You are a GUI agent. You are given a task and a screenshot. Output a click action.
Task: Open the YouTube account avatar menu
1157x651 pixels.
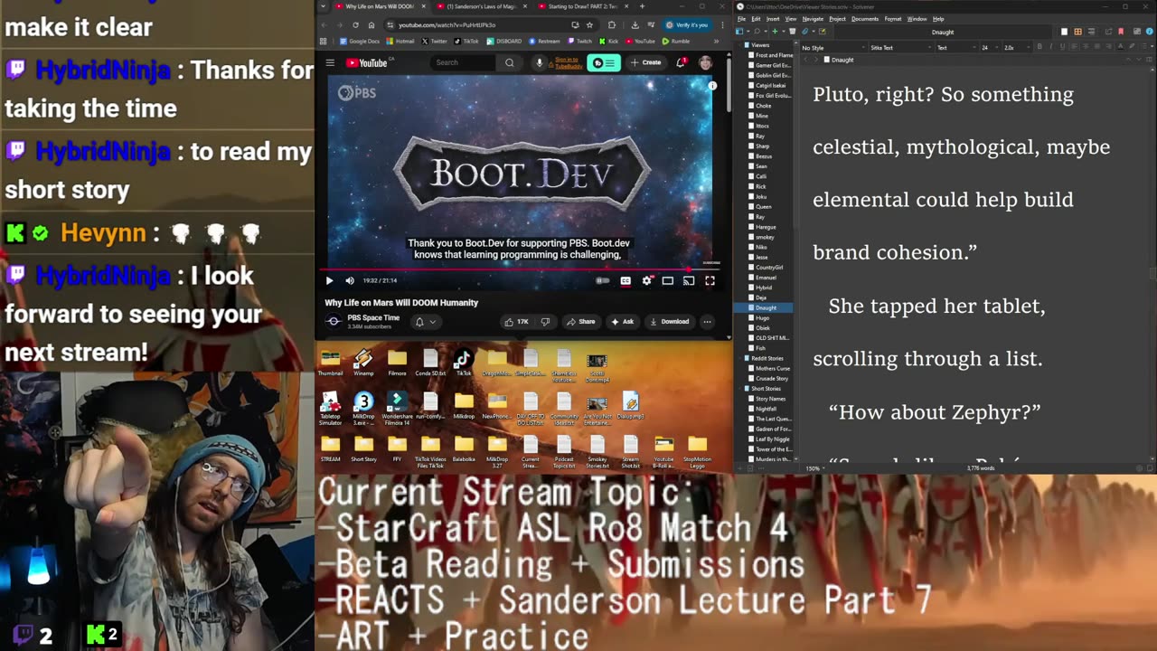tap(705, 62)
